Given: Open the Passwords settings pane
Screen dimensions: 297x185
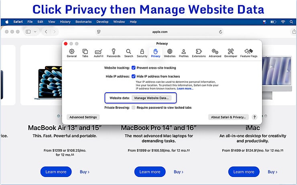Looking at the screenshot, I should 114,53.
